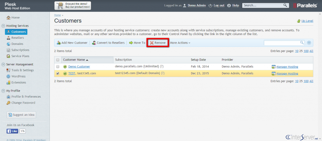Click the WordPress icon in sidebar

pos(8,76)
